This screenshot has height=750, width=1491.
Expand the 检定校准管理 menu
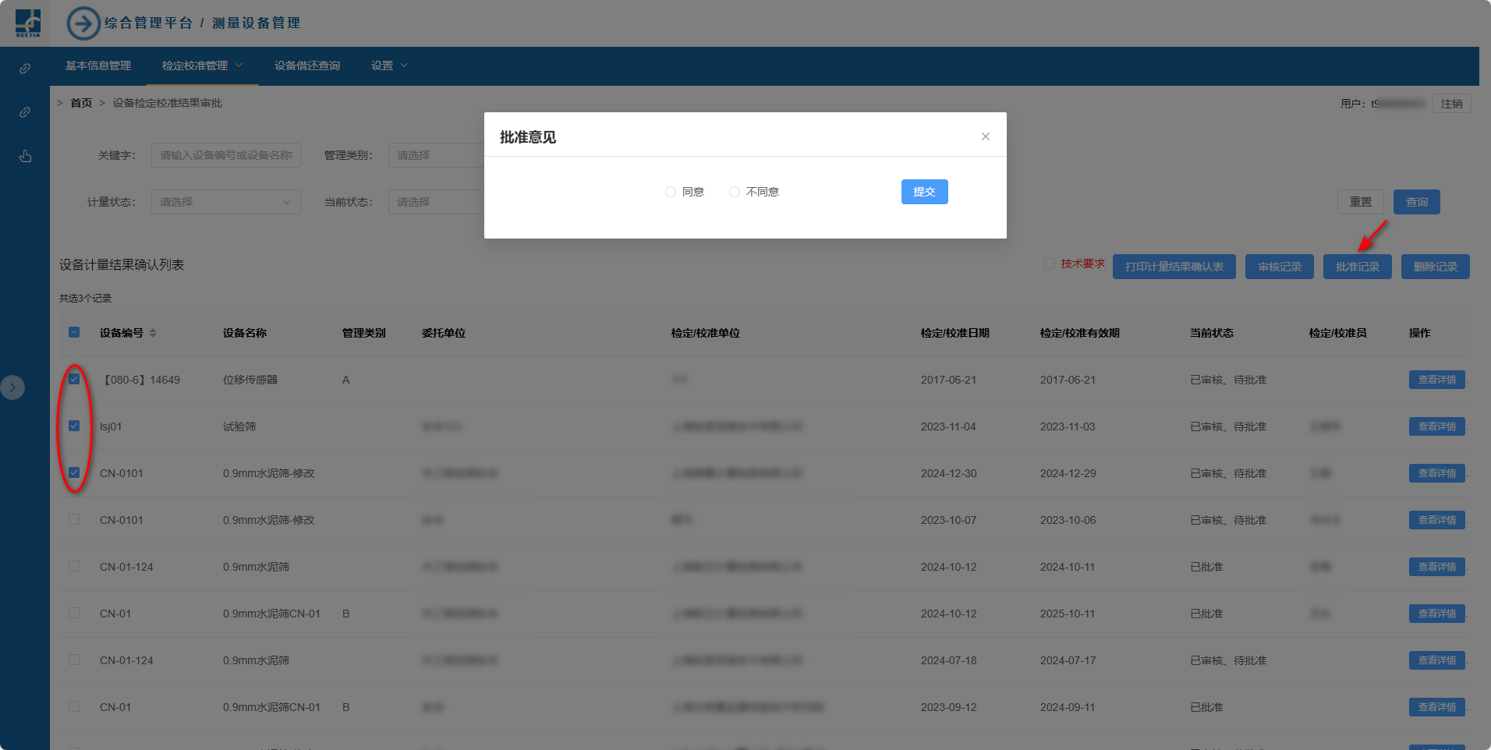[x=202, y=65]
